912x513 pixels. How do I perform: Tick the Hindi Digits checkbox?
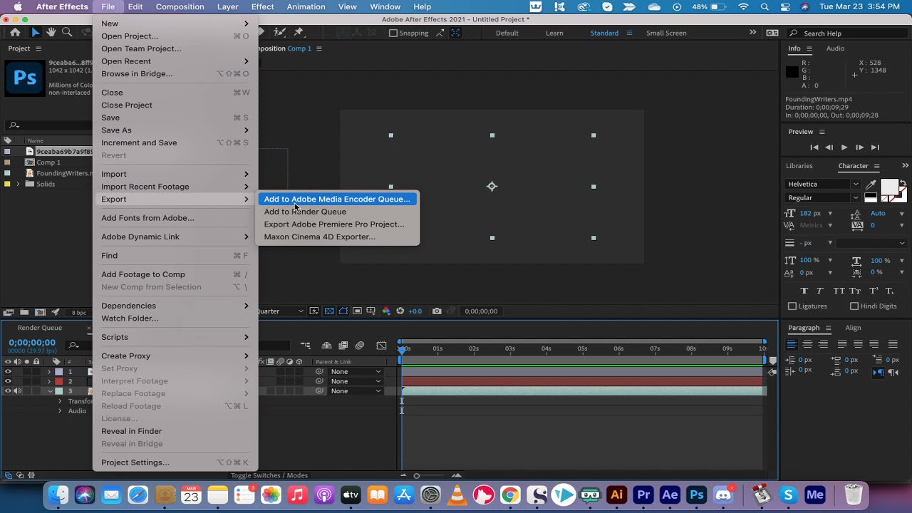[854, 306]
